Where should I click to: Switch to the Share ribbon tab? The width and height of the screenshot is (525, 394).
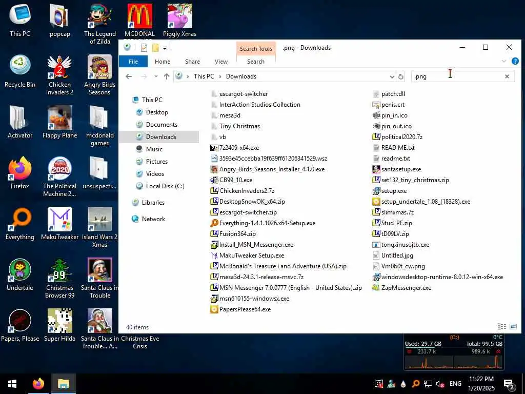[x=193, y=62]
